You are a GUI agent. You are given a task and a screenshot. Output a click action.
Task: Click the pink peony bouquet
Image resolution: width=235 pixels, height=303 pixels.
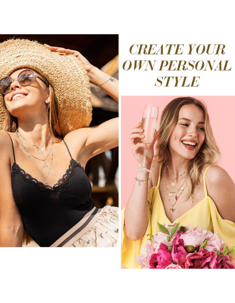186,247
